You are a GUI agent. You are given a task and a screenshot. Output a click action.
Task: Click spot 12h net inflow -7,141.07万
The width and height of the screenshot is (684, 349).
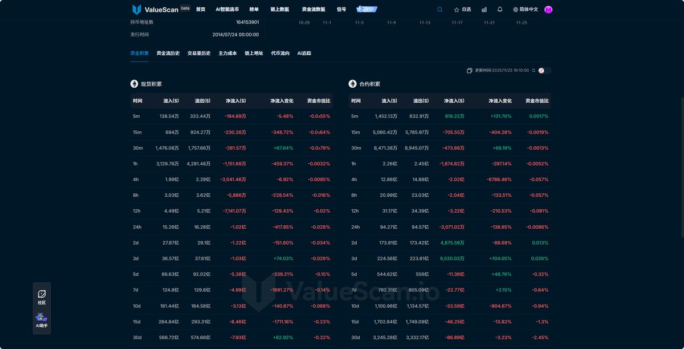pos(234,212)
